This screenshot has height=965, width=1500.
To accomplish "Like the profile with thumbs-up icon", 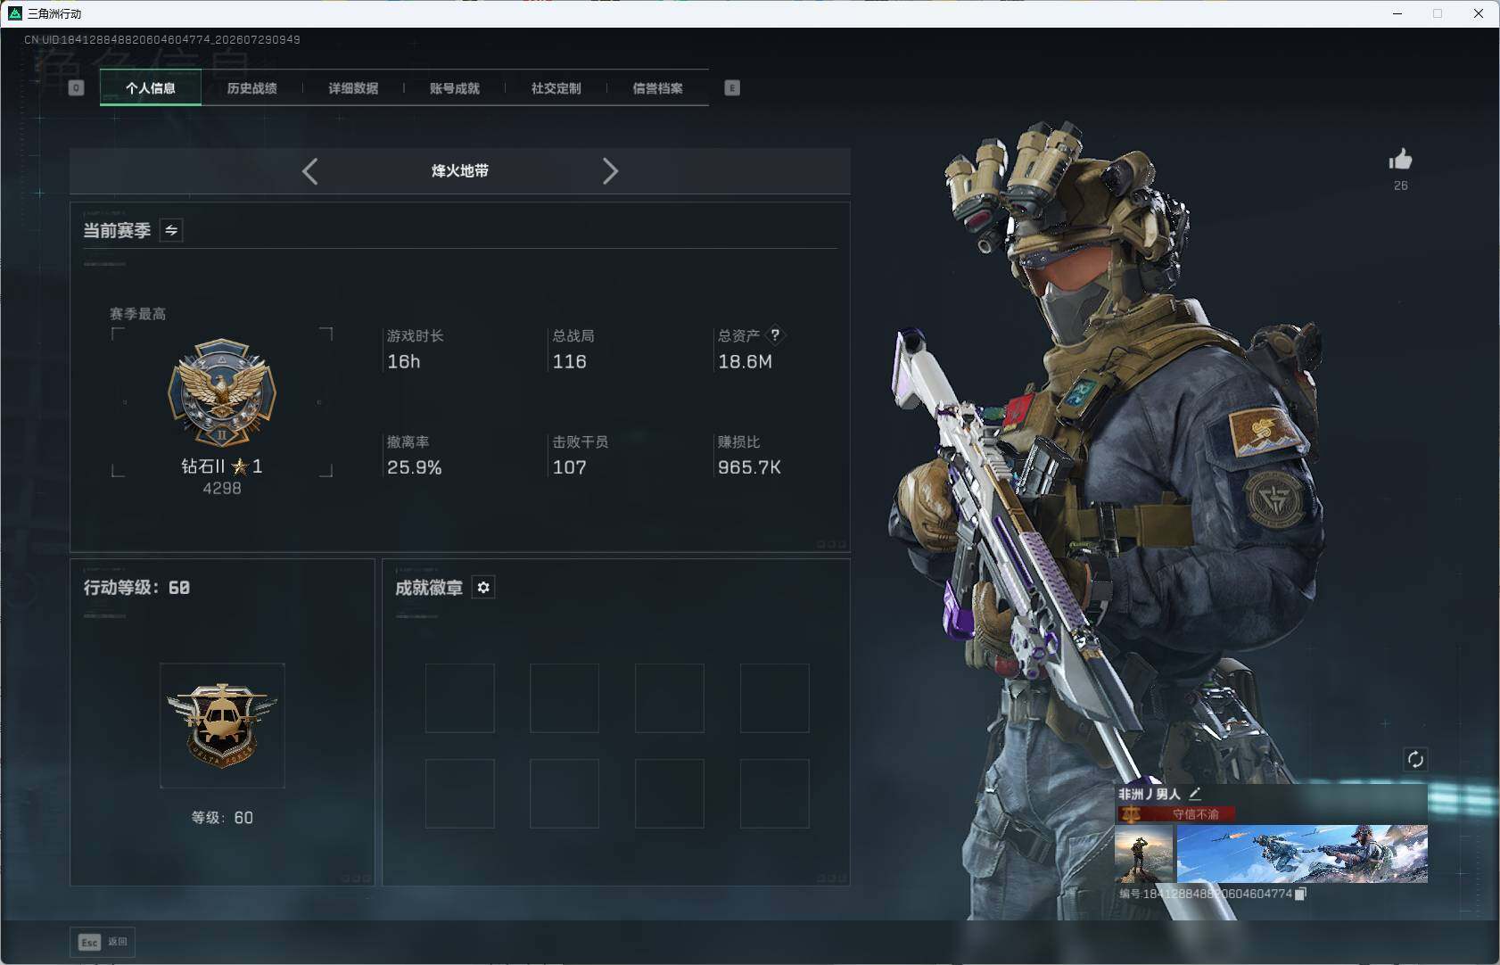I will [1400, 160].
